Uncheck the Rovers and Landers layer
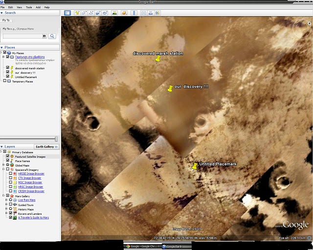The height and width of the screenshot is (250, 313). click(x=11, y=213)
